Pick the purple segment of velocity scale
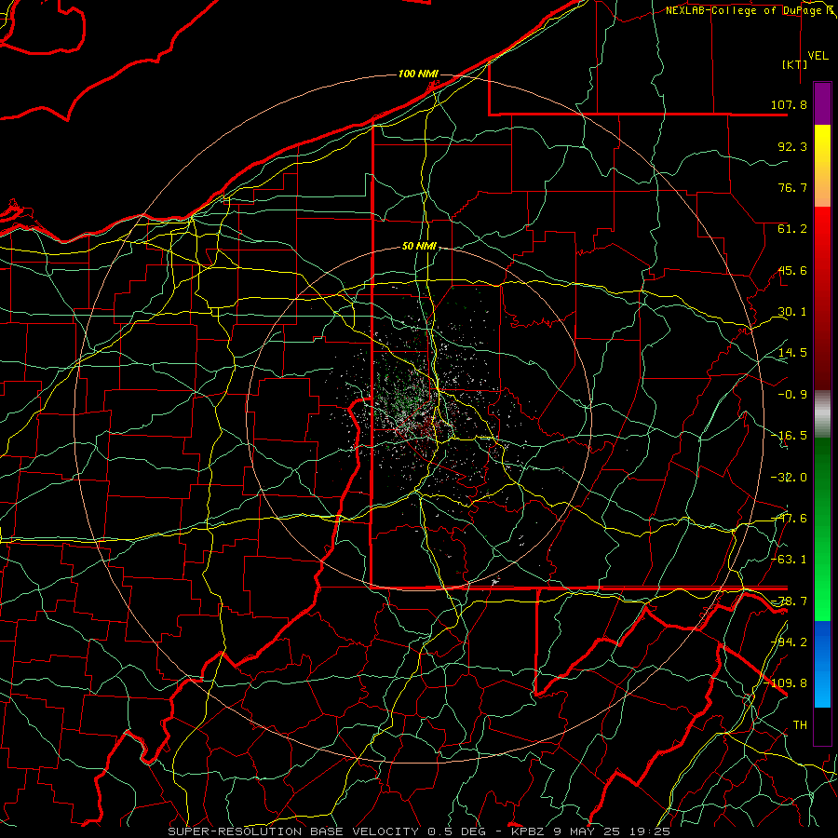 click(x=822, y=103)
